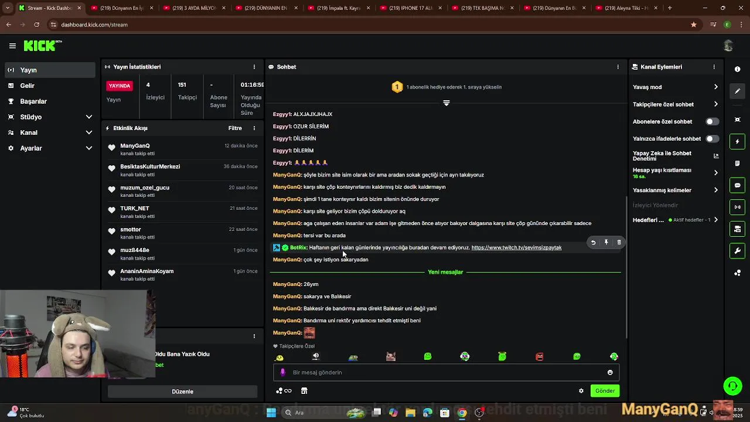Open the Yayın İstatistikleri panel options menu
The height and width of the screenshot is (422, 750).
point(254,67)
